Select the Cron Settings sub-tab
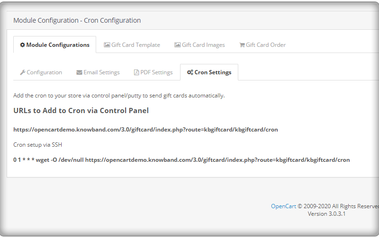379x238 pixels. coord(209,72)
